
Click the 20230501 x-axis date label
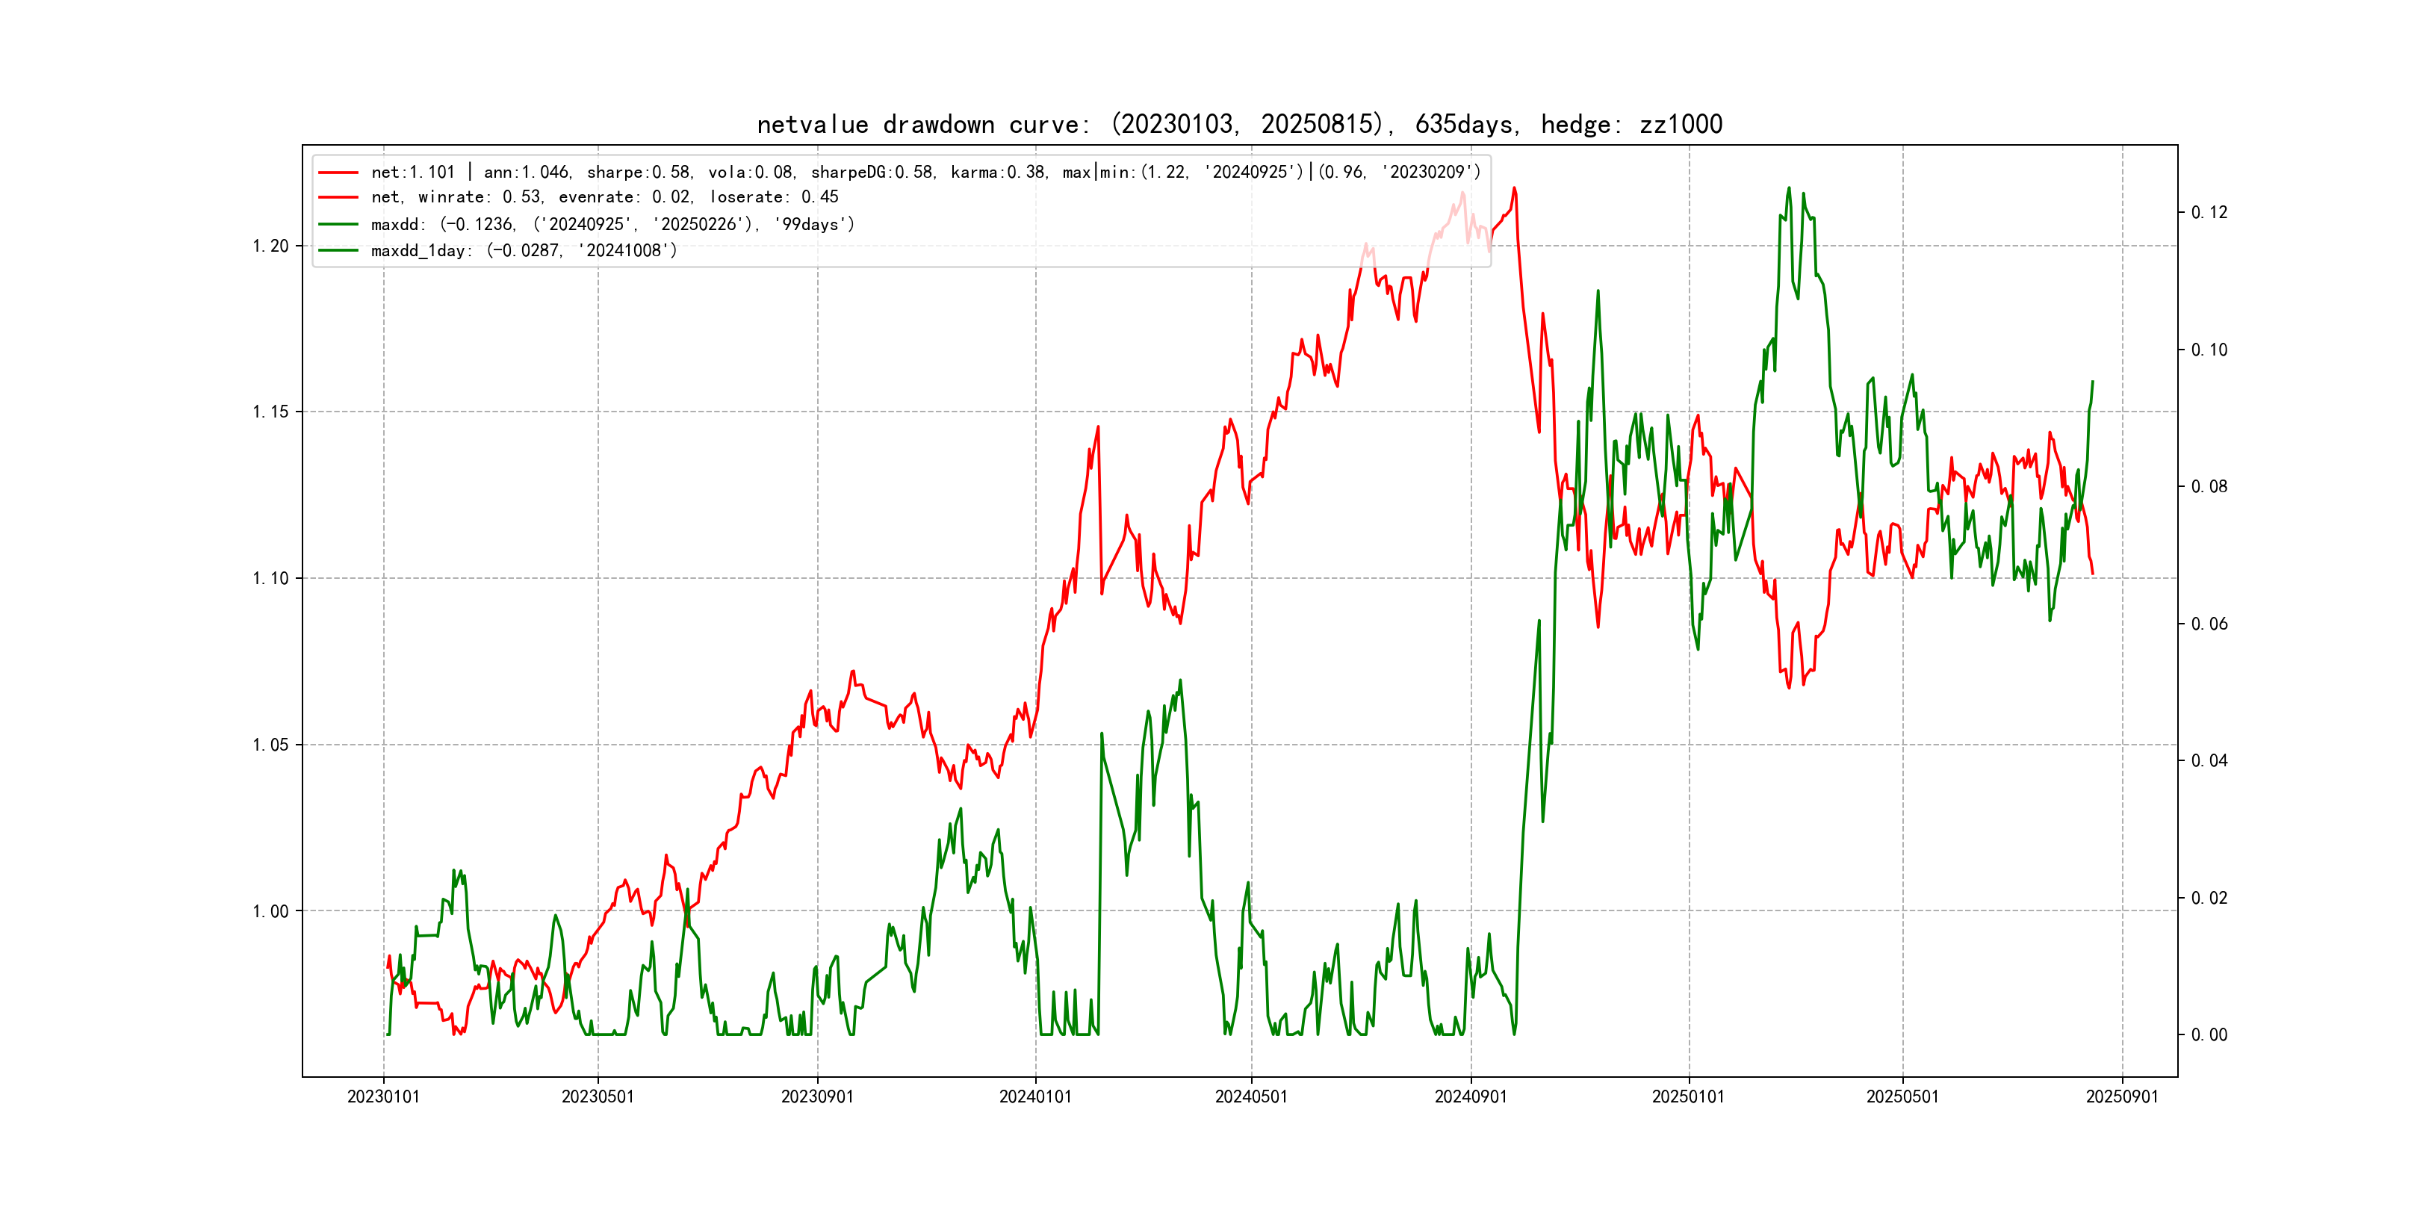598,1097
